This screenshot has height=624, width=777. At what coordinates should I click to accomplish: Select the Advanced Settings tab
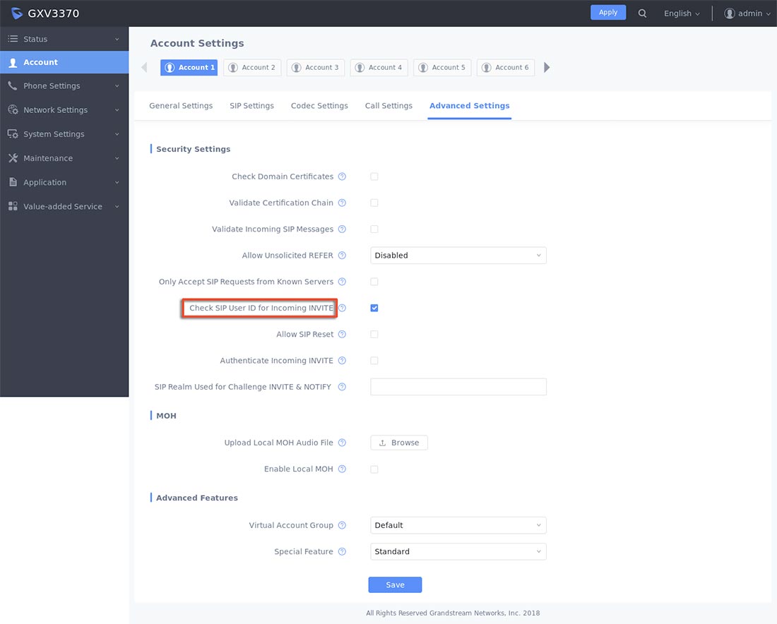[x=469, y=105]
